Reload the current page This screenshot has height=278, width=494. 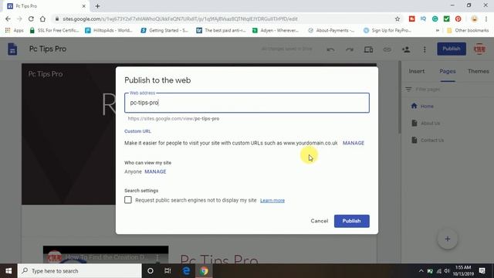pyautogui.click(x=31, y=19)
